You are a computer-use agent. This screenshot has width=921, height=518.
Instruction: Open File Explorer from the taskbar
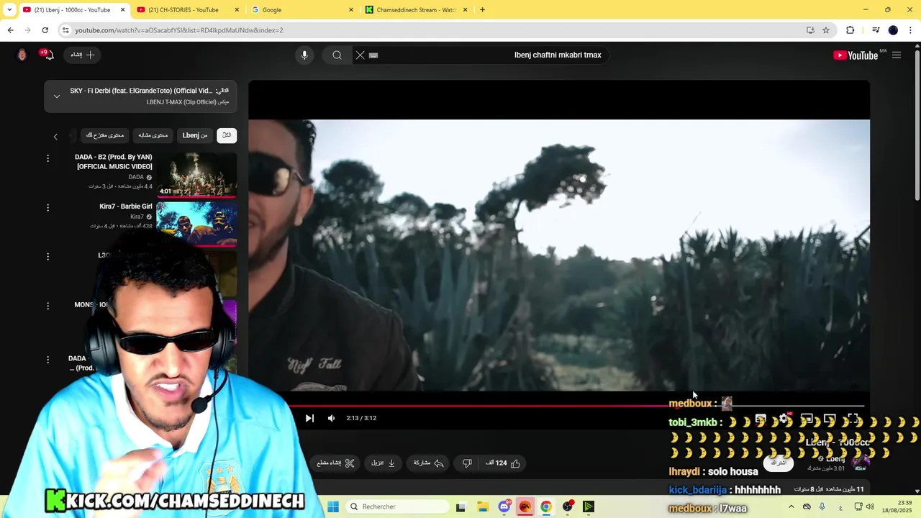(x=482, y=506)
